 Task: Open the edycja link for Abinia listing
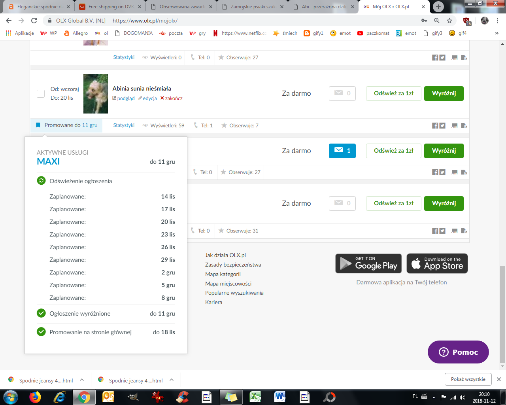pyautogui.click(x=149, y=98)
